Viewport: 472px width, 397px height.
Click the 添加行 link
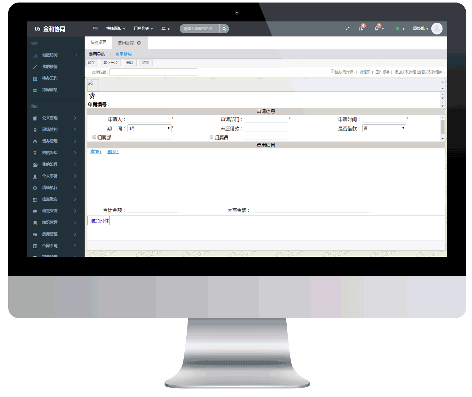point(96,152)
